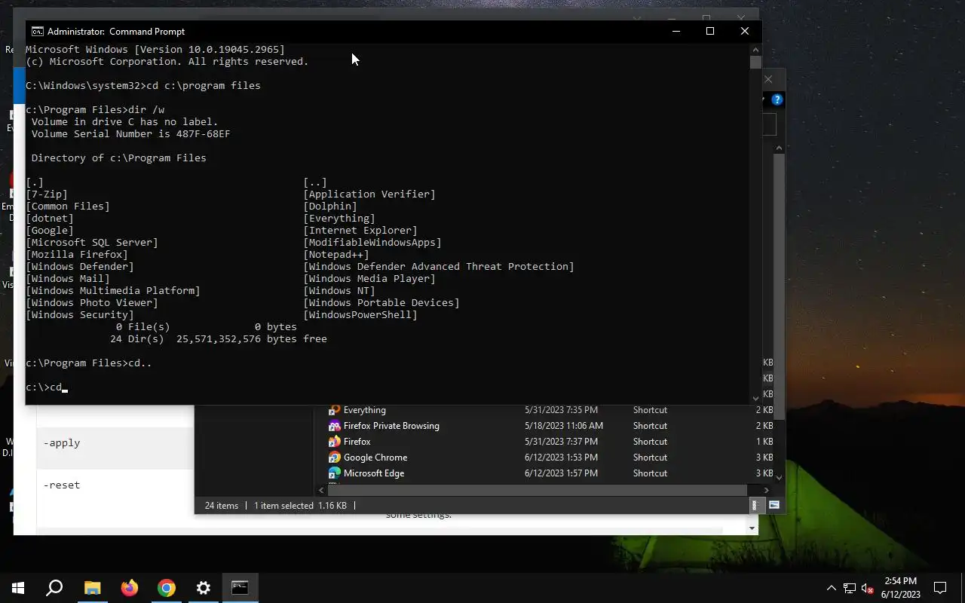The image size is (965, 603).
Task: Click the Command Prompt title bar icon
Action: click(x=37, y=31)
